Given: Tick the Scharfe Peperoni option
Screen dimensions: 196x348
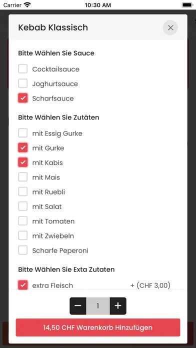Looking at the screenshot, I should (x=23, y=250).
